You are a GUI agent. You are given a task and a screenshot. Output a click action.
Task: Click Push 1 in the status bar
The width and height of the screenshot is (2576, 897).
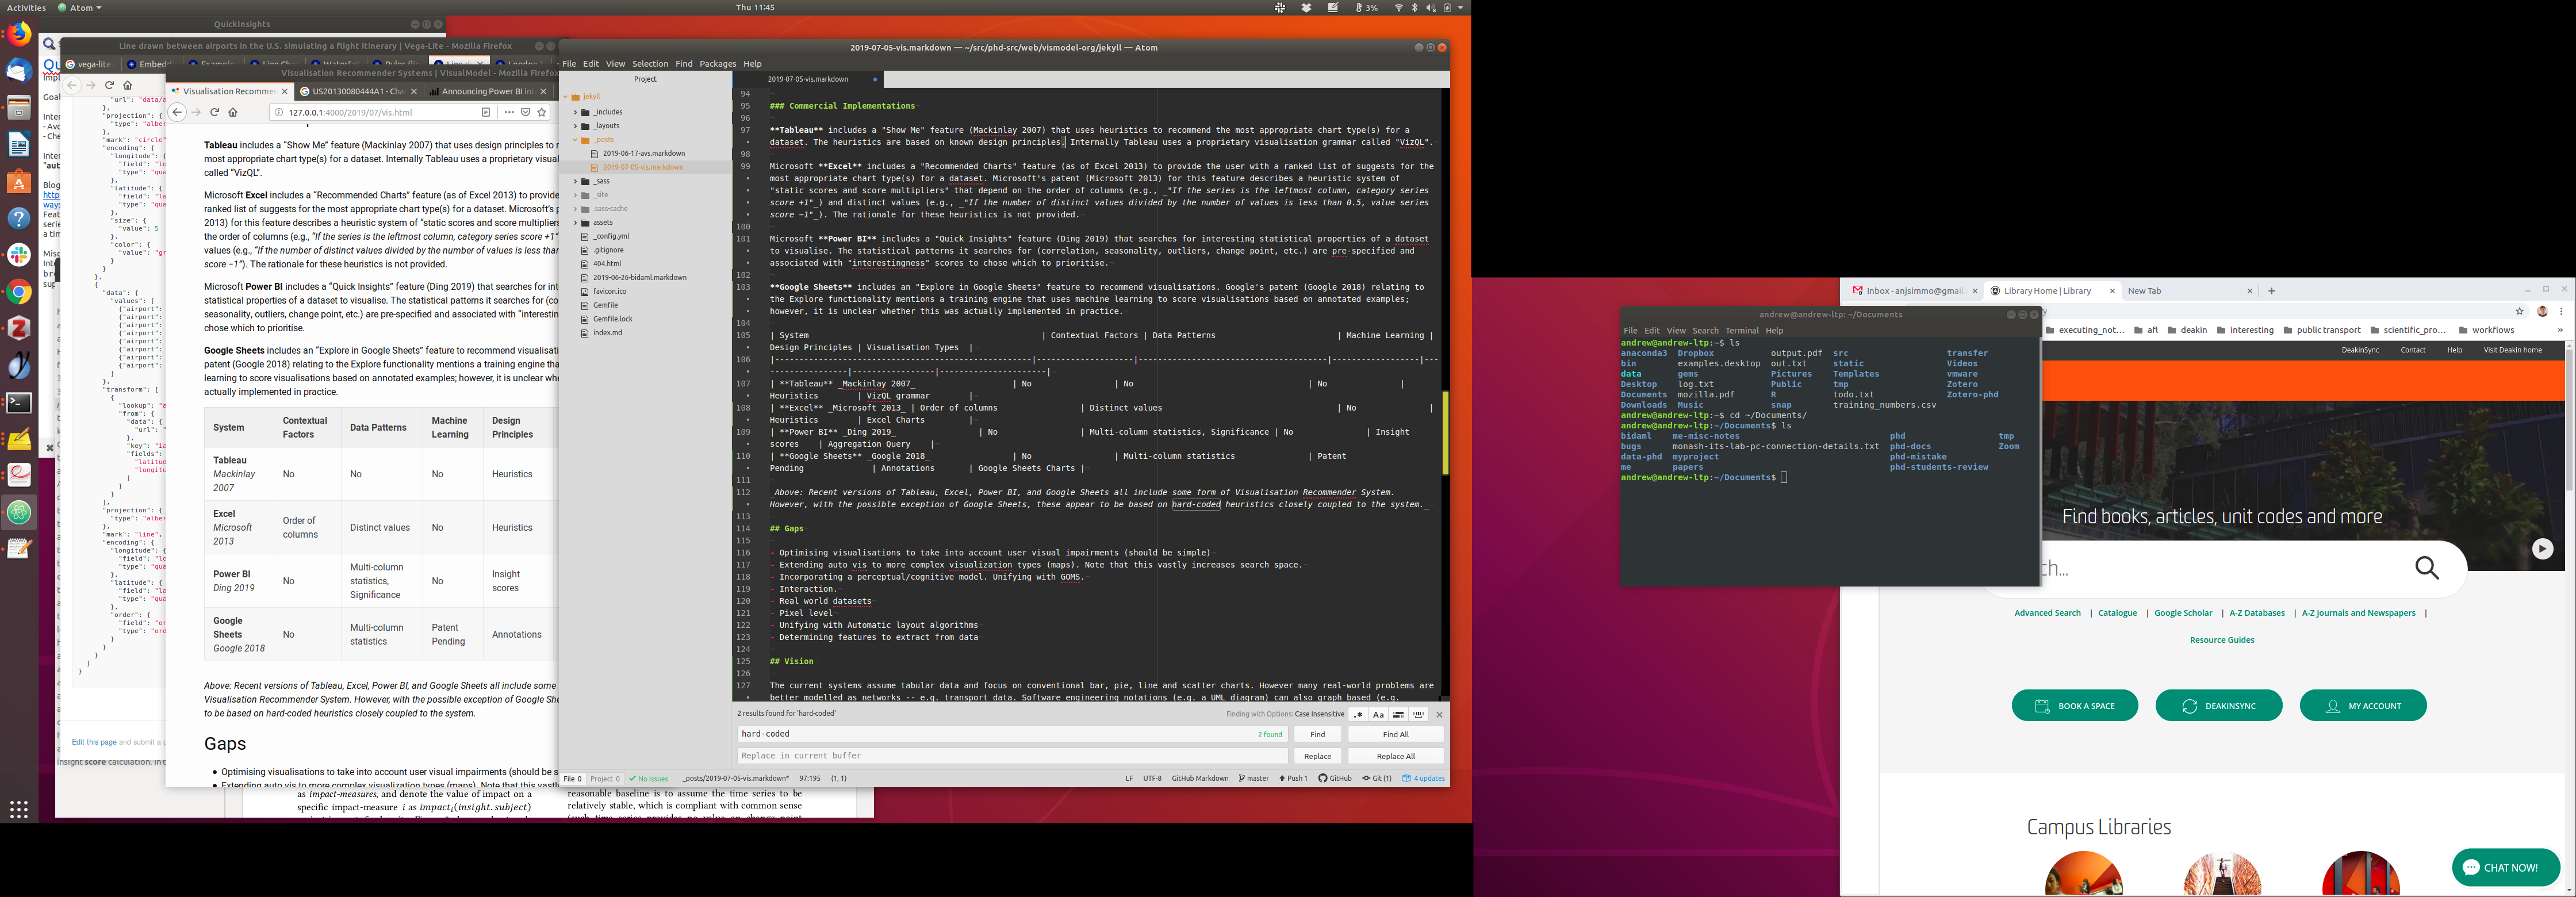1293,779
